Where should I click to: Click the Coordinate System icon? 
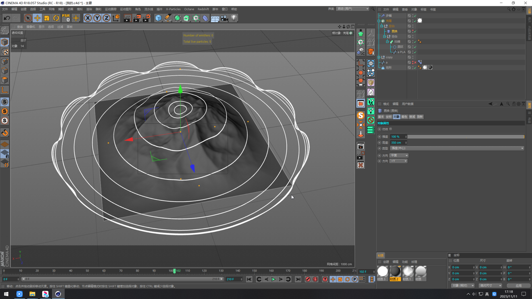coord(116,18)
